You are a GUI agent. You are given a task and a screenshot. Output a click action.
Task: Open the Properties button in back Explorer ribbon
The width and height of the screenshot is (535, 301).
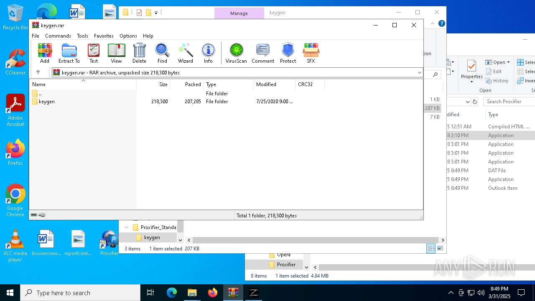472,71
